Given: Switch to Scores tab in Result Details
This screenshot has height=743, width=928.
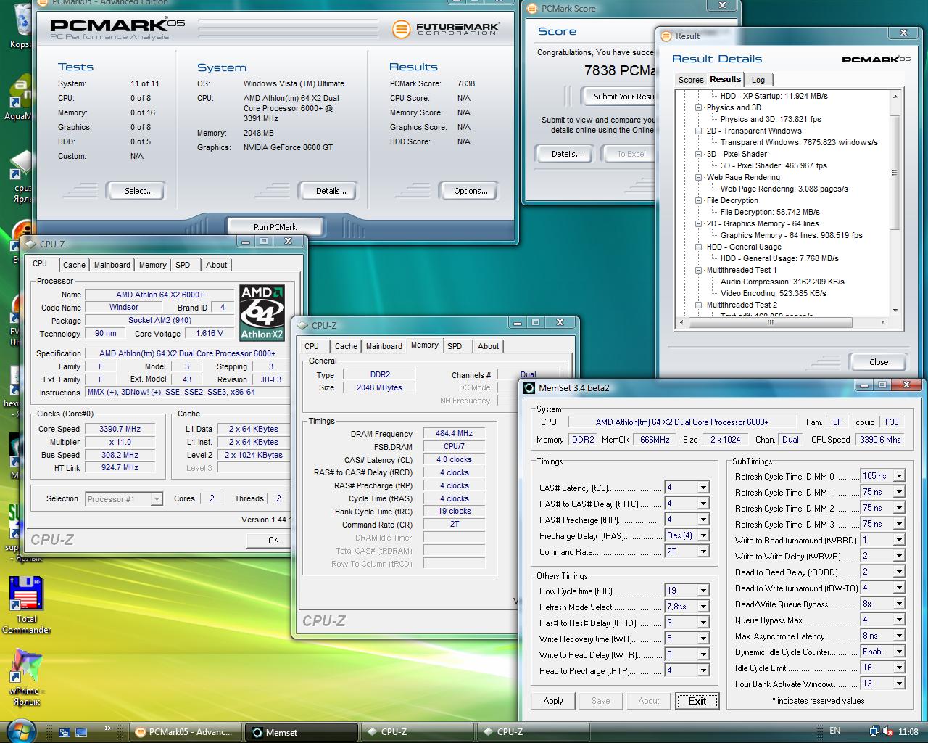Looking at the screenshot, I should coord(691,80).
